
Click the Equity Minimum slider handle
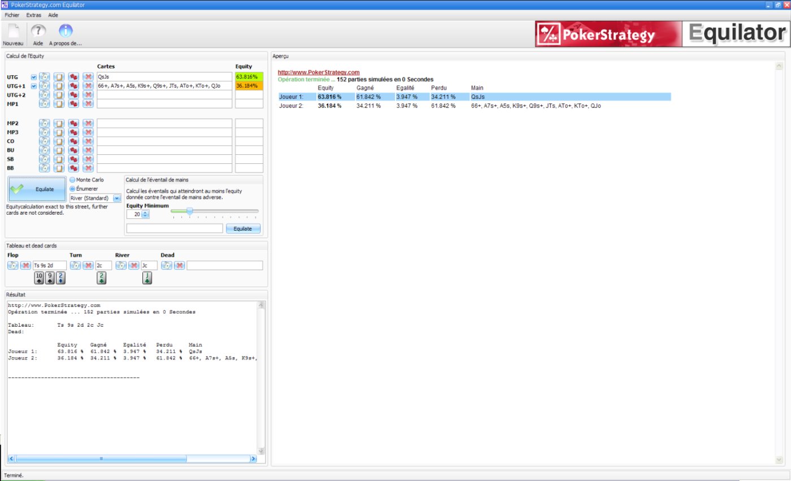click(189, 211)
